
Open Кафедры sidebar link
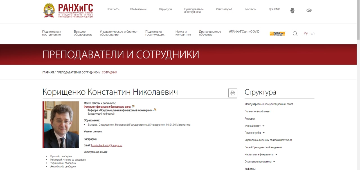(250, 169)
